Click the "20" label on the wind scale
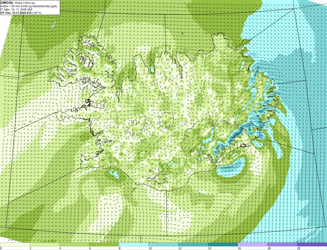327x250 pixels. pos(299,248)
